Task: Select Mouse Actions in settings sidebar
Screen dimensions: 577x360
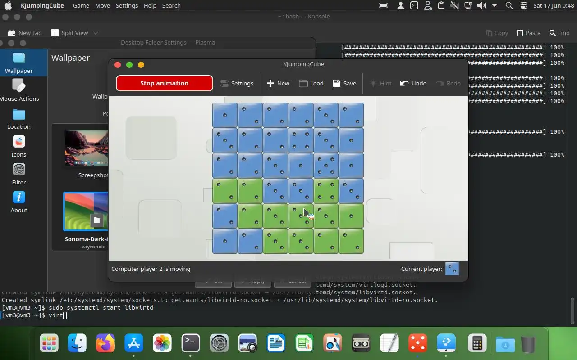Action: (19, 90)
